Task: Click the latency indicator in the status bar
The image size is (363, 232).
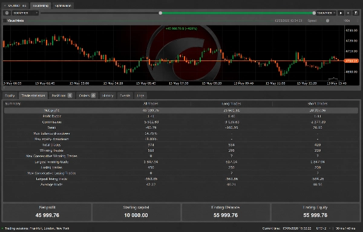Action: pyautogui.click(x=345, y=228)
